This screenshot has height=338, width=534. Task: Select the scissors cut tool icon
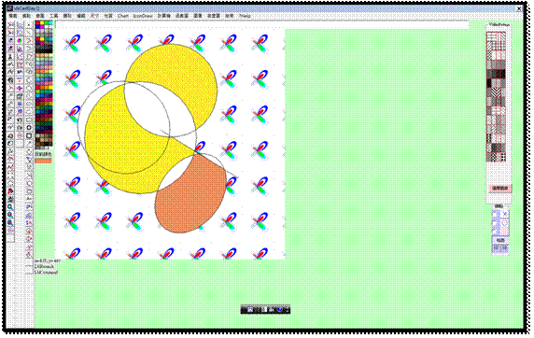[10, 57]
